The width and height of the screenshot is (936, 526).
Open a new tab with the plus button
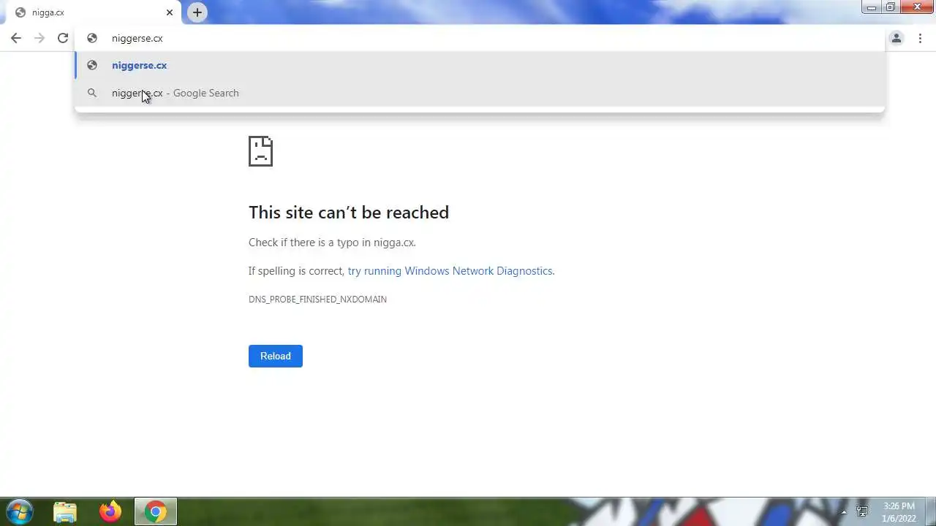point(197,12)
